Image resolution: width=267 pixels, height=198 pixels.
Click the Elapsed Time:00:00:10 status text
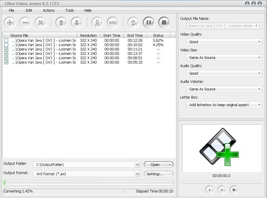[x=155, y=191]
